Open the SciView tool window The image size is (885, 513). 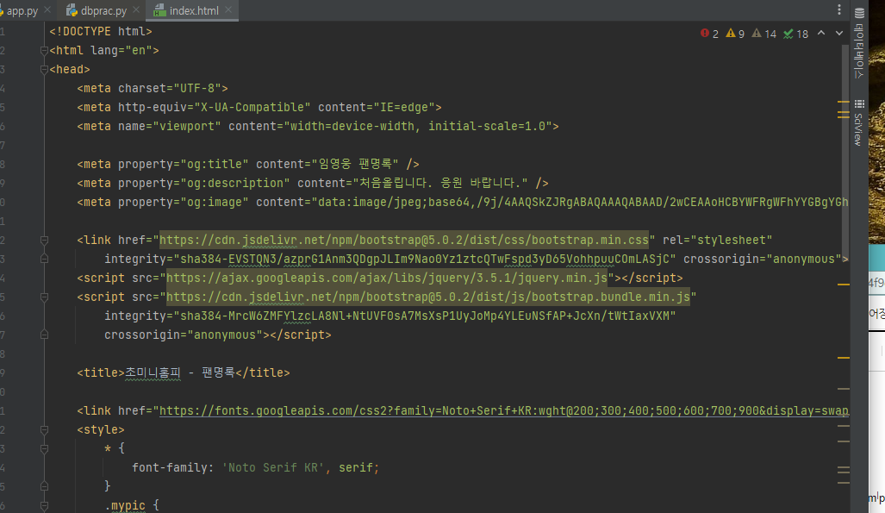(x=859, y=122)
